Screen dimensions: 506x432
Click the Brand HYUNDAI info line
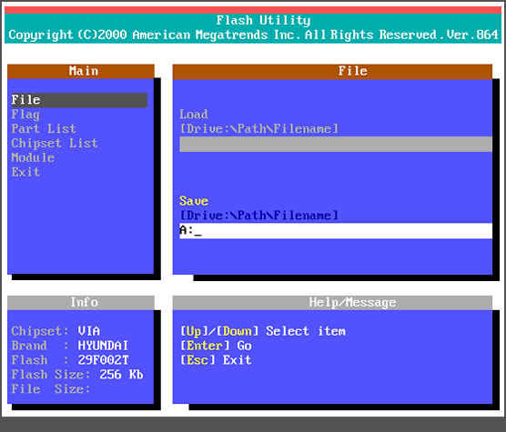70,346
